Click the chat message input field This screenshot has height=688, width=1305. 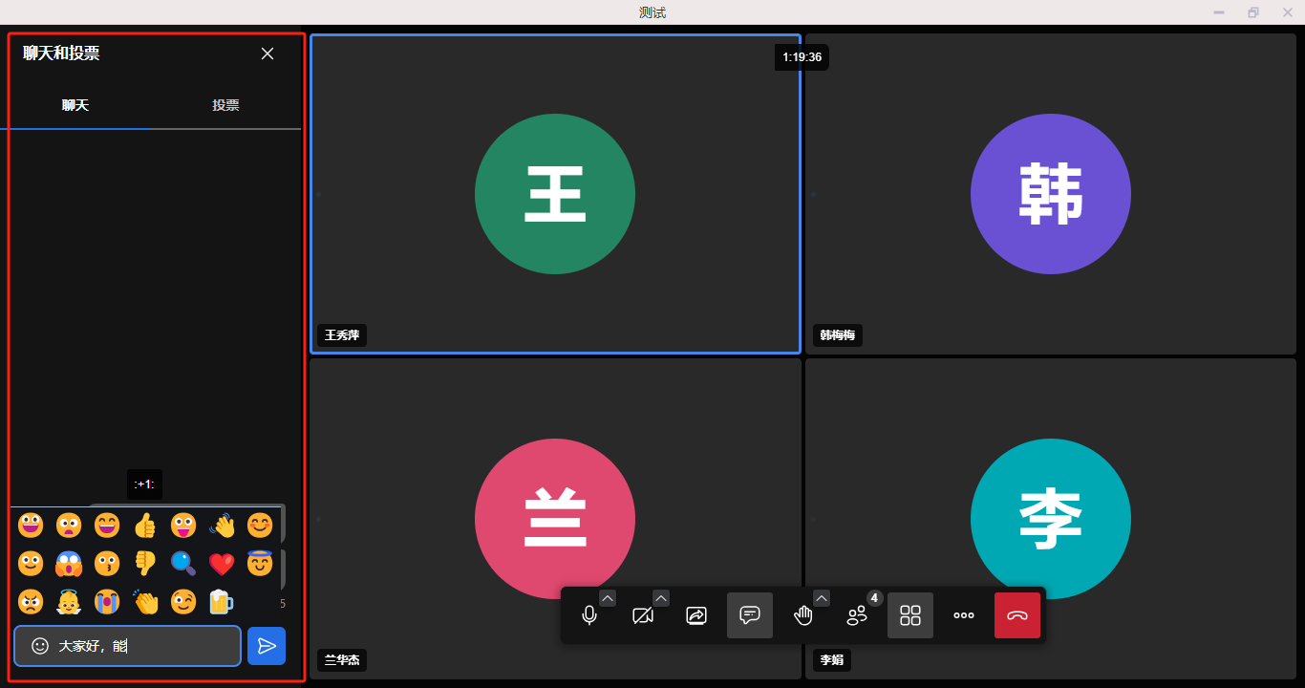(143, 646)
